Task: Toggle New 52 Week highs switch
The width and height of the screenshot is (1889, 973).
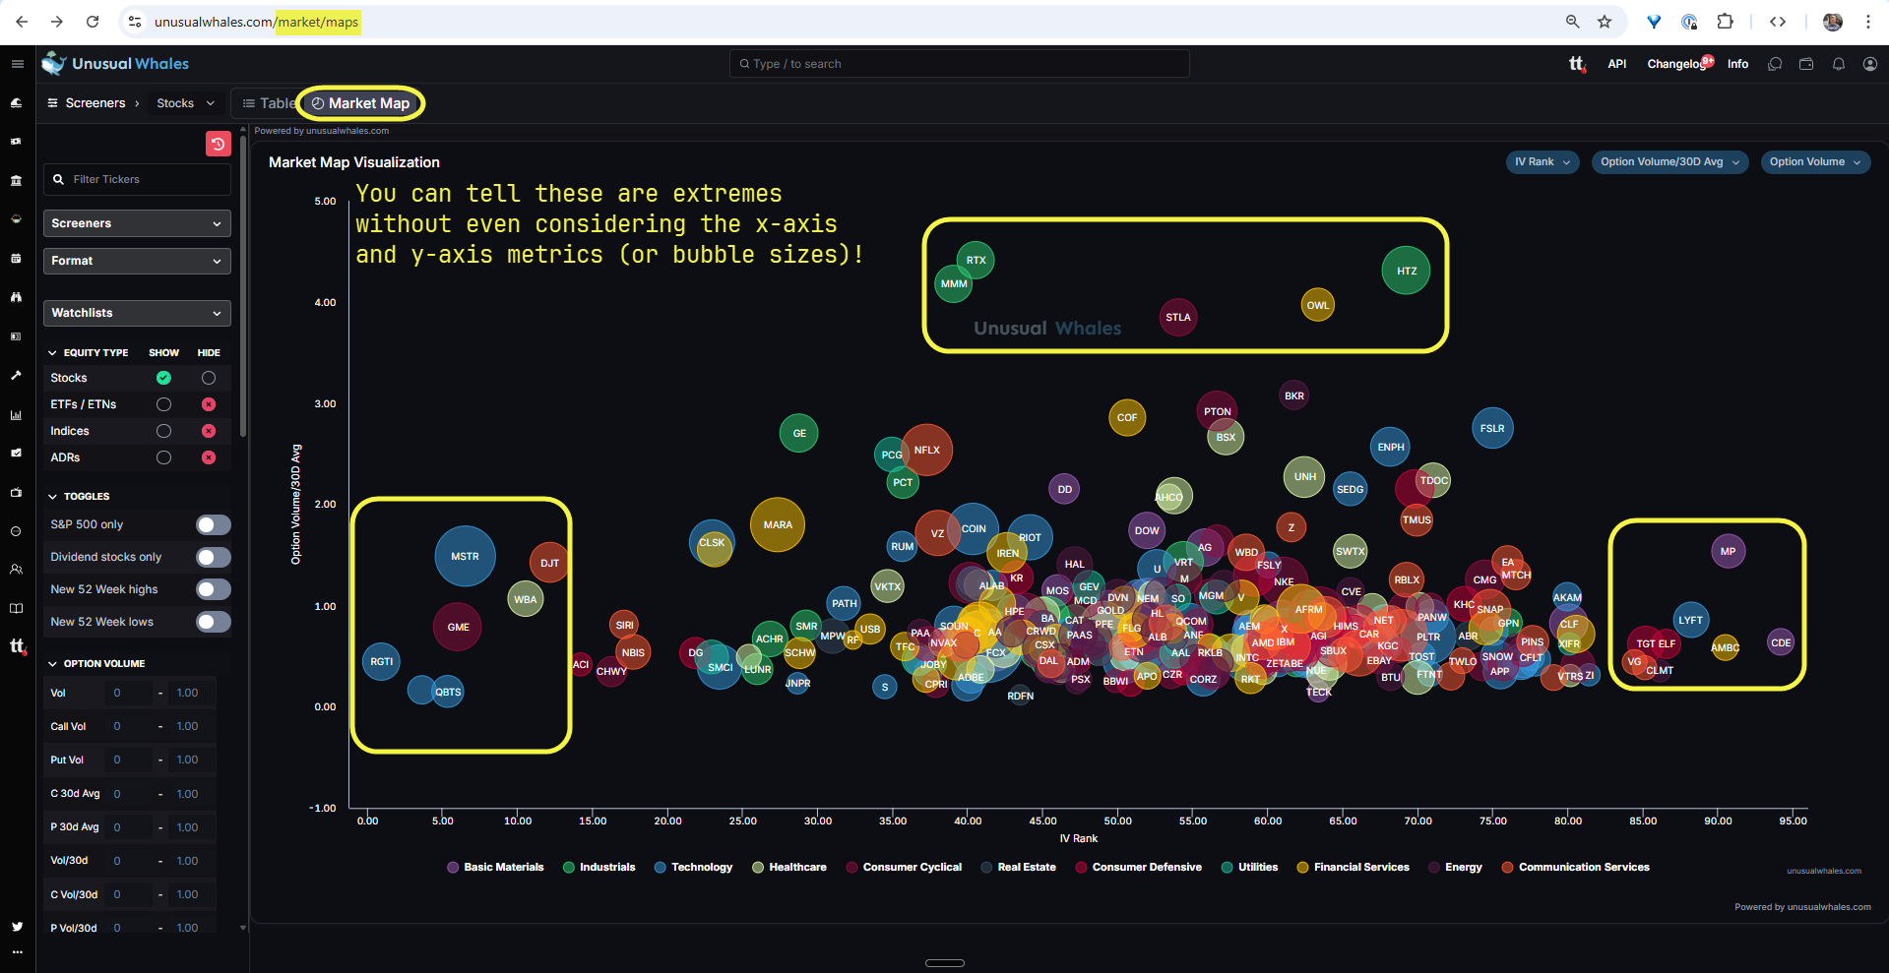Action: click(x=213, y=589)
